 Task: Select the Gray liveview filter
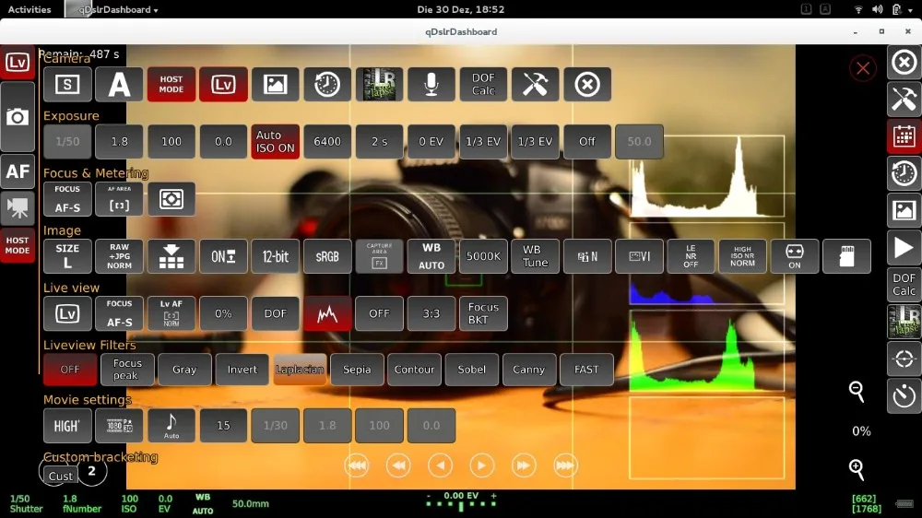point(184,370)
